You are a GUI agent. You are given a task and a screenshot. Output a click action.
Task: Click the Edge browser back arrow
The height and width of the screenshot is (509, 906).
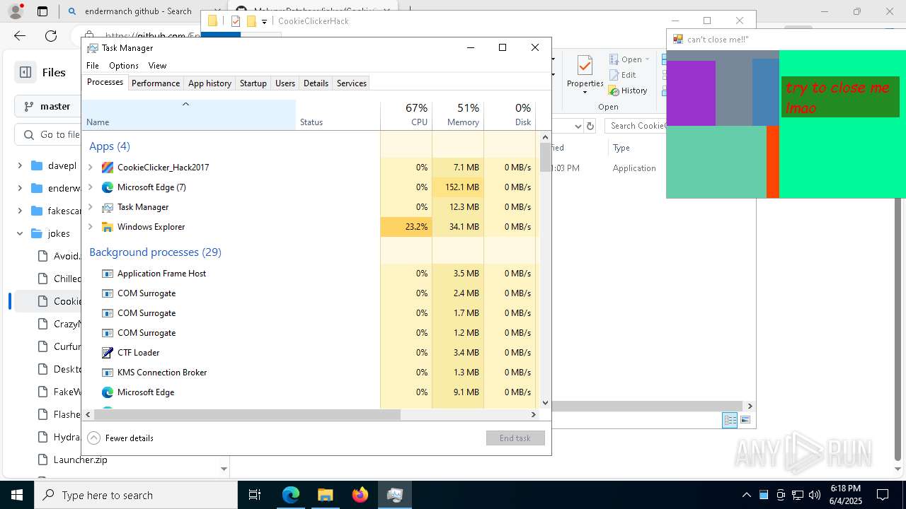tap(20, 36)
